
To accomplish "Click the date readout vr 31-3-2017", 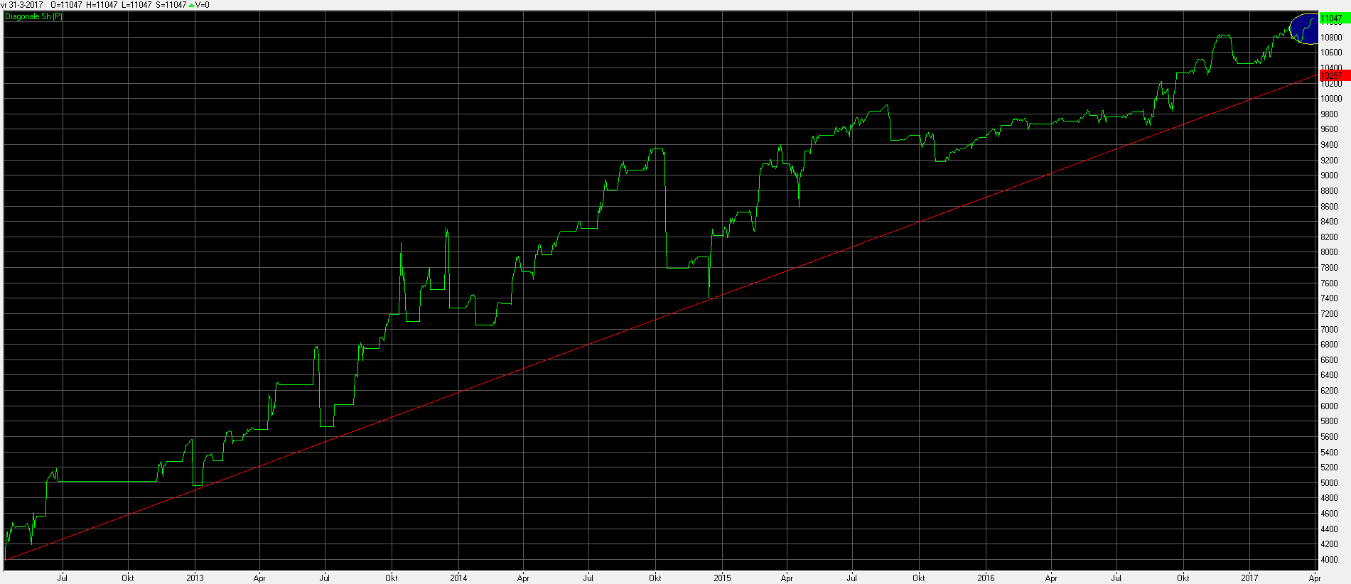I will (22, 5).
